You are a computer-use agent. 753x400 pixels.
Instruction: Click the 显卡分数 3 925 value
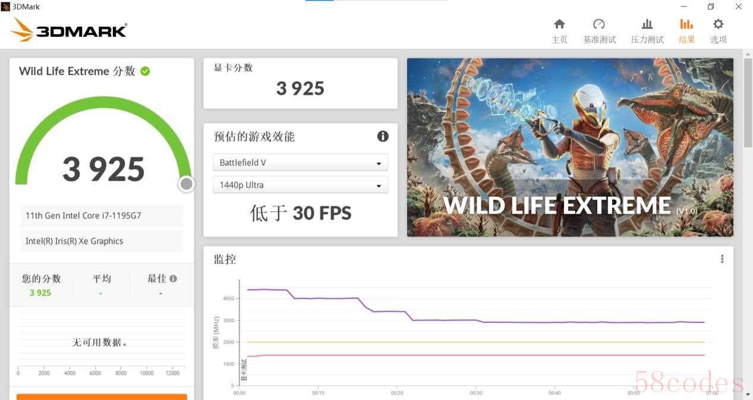pos(300,89)
